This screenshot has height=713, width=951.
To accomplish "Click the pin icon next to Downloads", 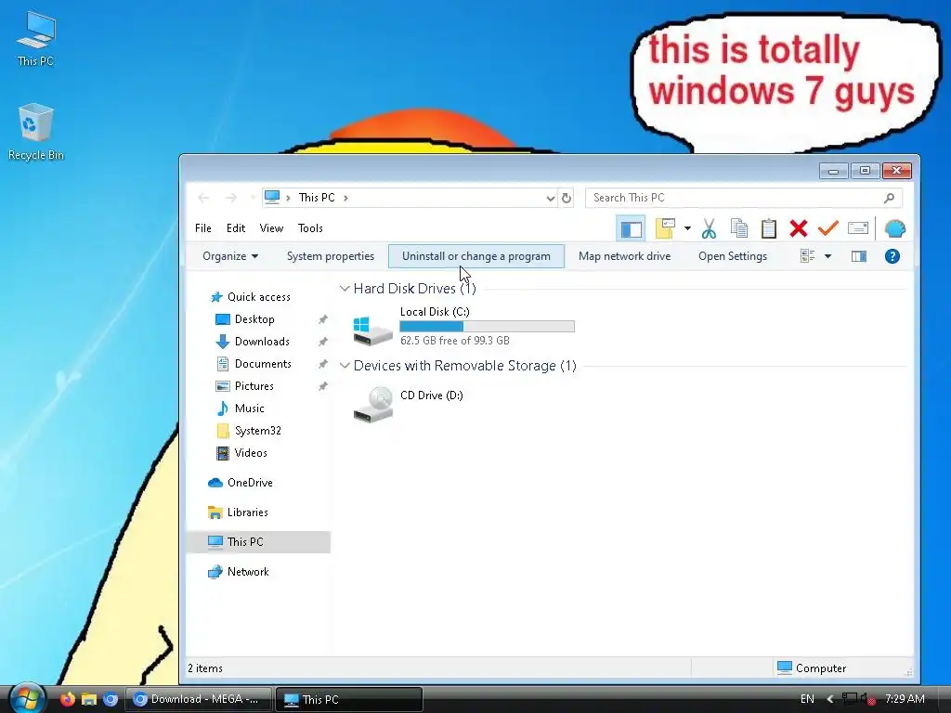I will coord(322,342).
